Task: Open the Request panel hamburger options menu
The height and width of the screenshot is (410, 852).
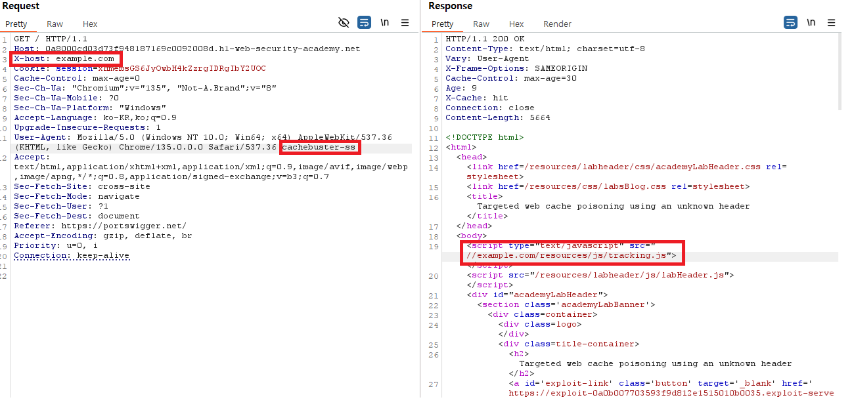Action: (405, 22)
